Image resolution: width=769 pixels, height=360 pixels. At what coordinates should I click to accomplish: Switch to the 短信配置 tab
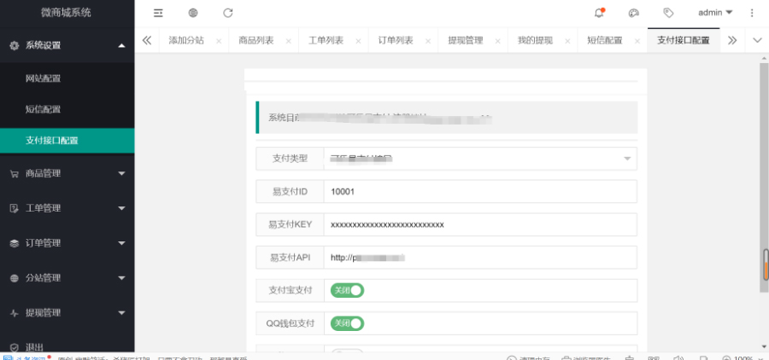pos(605,41)
